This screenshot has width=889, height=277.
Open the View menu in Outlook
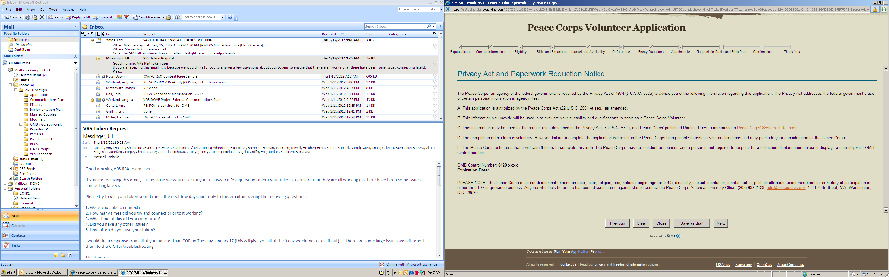[31, 10]
